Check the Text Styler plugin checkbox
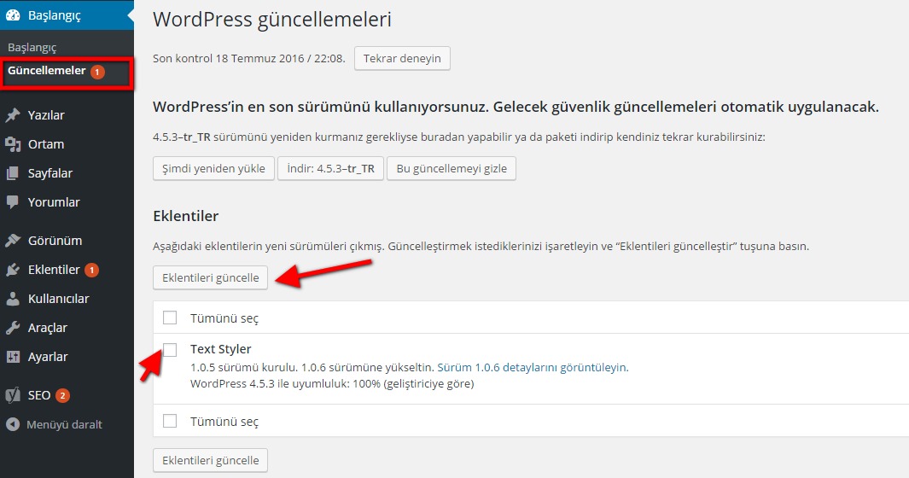This screenshot has width=909, height=478. [170, 349]
